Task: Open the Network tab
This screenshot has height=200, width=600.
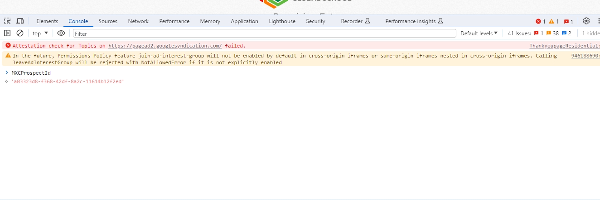Action: [138, 21]
